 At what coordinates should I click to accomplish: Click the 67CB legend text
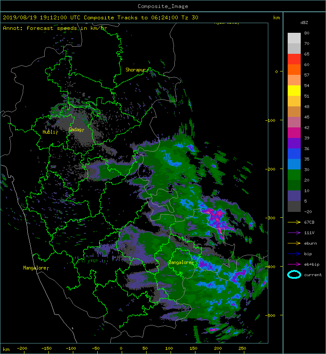309,222
